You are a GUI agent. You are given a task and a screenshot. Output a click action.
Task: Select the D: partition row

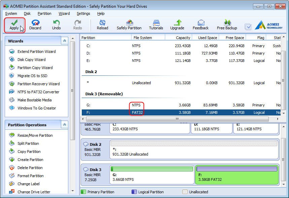181,53
